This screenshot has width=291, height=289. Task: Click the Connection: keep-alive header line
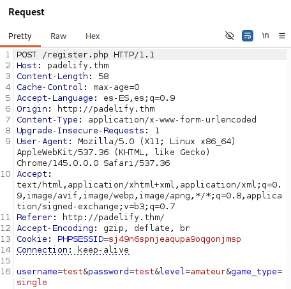[x=73, y=250]
